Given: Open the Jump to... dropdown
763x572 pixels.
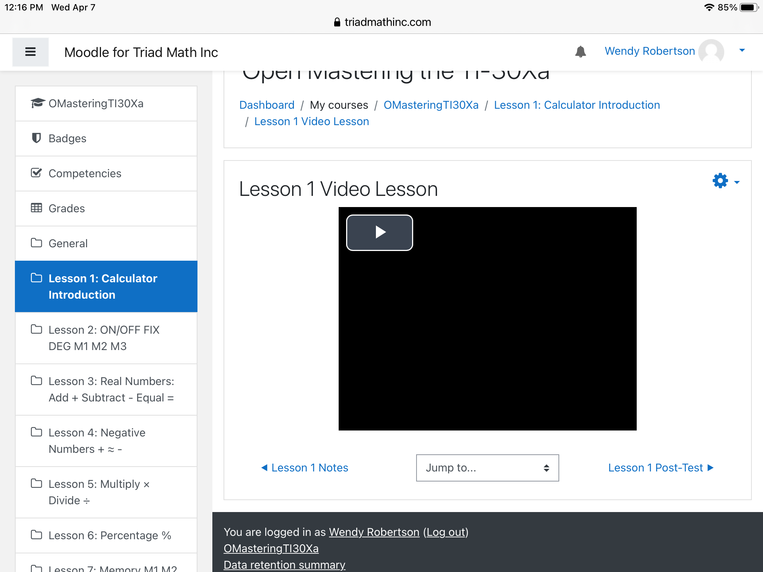Looking at the screenshot, I should click(487, 468).
